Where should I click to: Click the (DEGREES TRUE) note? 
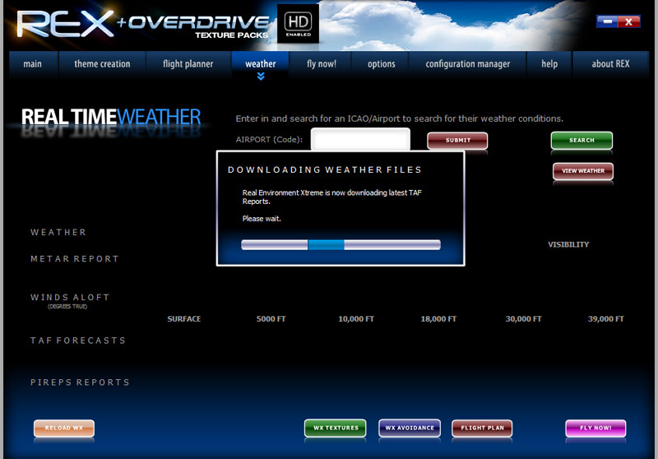click(x=67, y=307)
